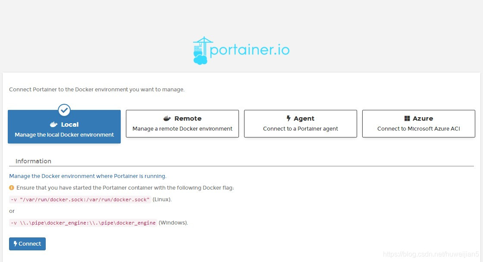Click the lightning bolt icon beside Agent
Viewport: 483px width, 262px height.
[x=289, y=118]
